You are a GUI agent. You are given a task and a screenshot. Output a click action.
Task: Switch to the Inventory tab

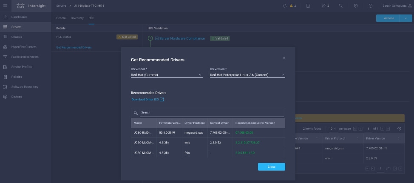pyautogui.click(x=77, y=18)
